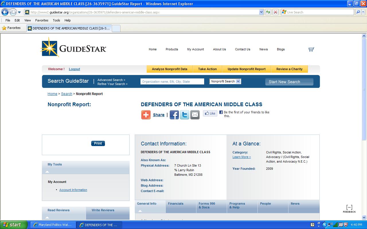The image size is (367, 229).
Task: Switch to the People tab
Action: 273,206
